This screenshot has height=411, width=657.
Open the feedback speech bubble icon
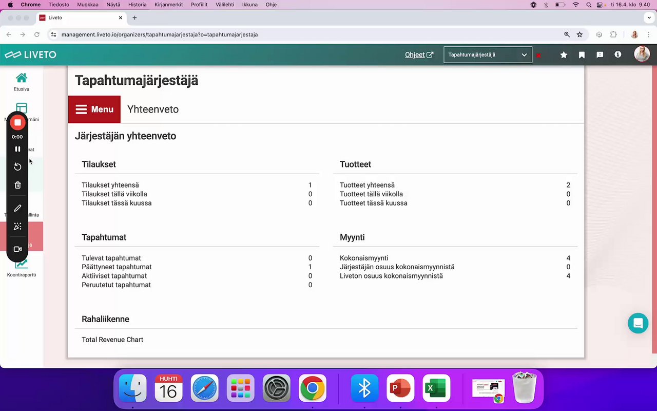[x=600, y=55]
